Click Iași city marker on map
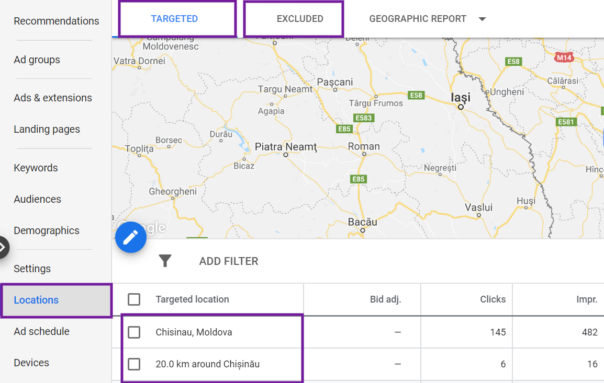Screen dimensions: 604x383 tap(461, 107)
